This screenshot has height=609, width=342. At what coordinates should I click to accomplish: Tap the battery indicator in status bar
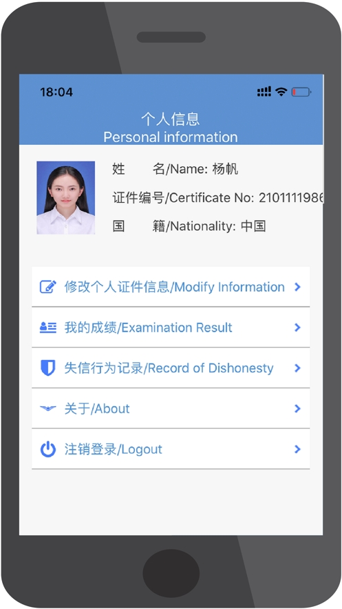pos(301,92)
